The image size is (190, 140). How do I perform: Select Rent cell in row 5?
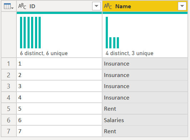tap(145, 108)
